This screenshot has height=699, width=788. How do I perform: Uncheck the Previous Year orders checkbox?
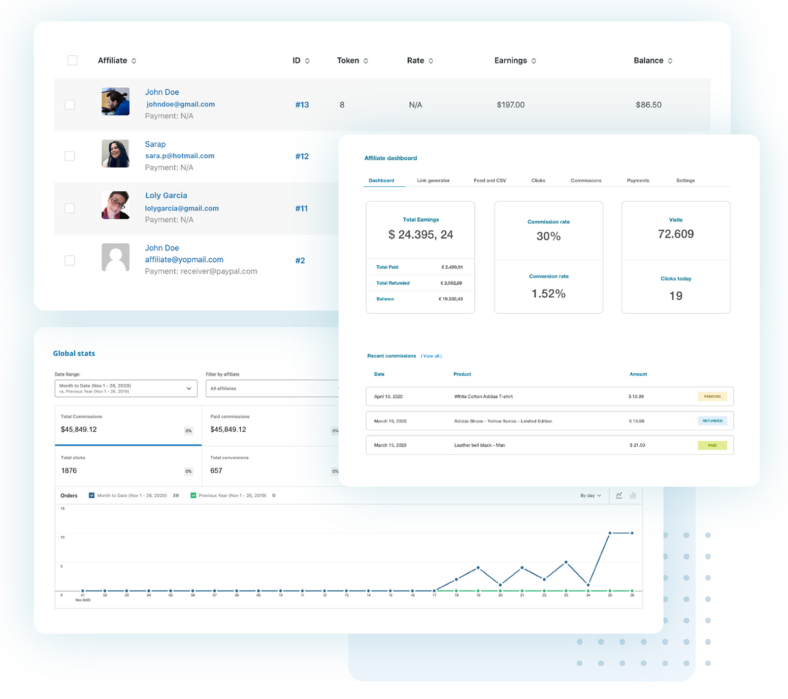tap(194, 495)
